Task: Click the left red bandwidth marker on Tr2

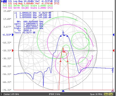Action: click(x=61, y=61)
